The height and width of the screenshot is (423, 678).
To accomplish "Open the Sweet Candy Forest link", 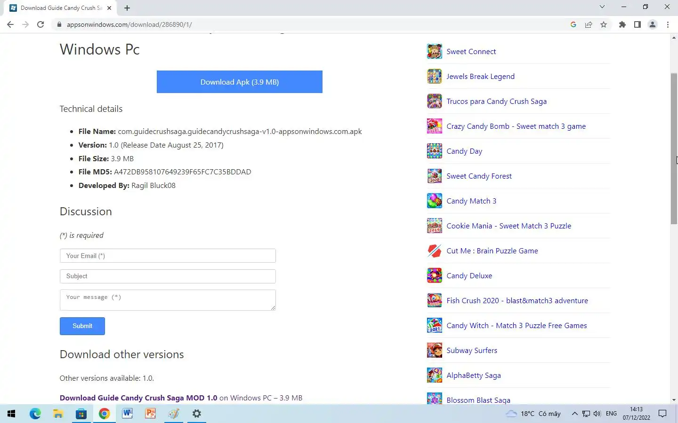I will click(x=479, y=176).
